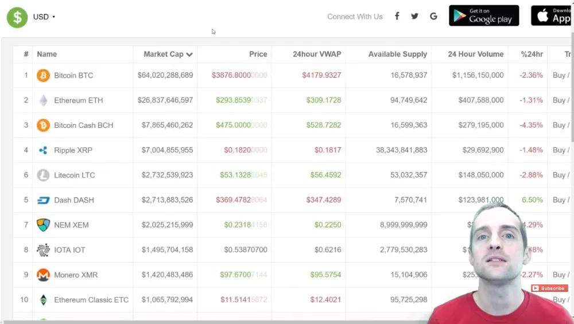Click the NEM XEM coin icon
The width and height of the screenshot is (574, 324).
(43, 225)
